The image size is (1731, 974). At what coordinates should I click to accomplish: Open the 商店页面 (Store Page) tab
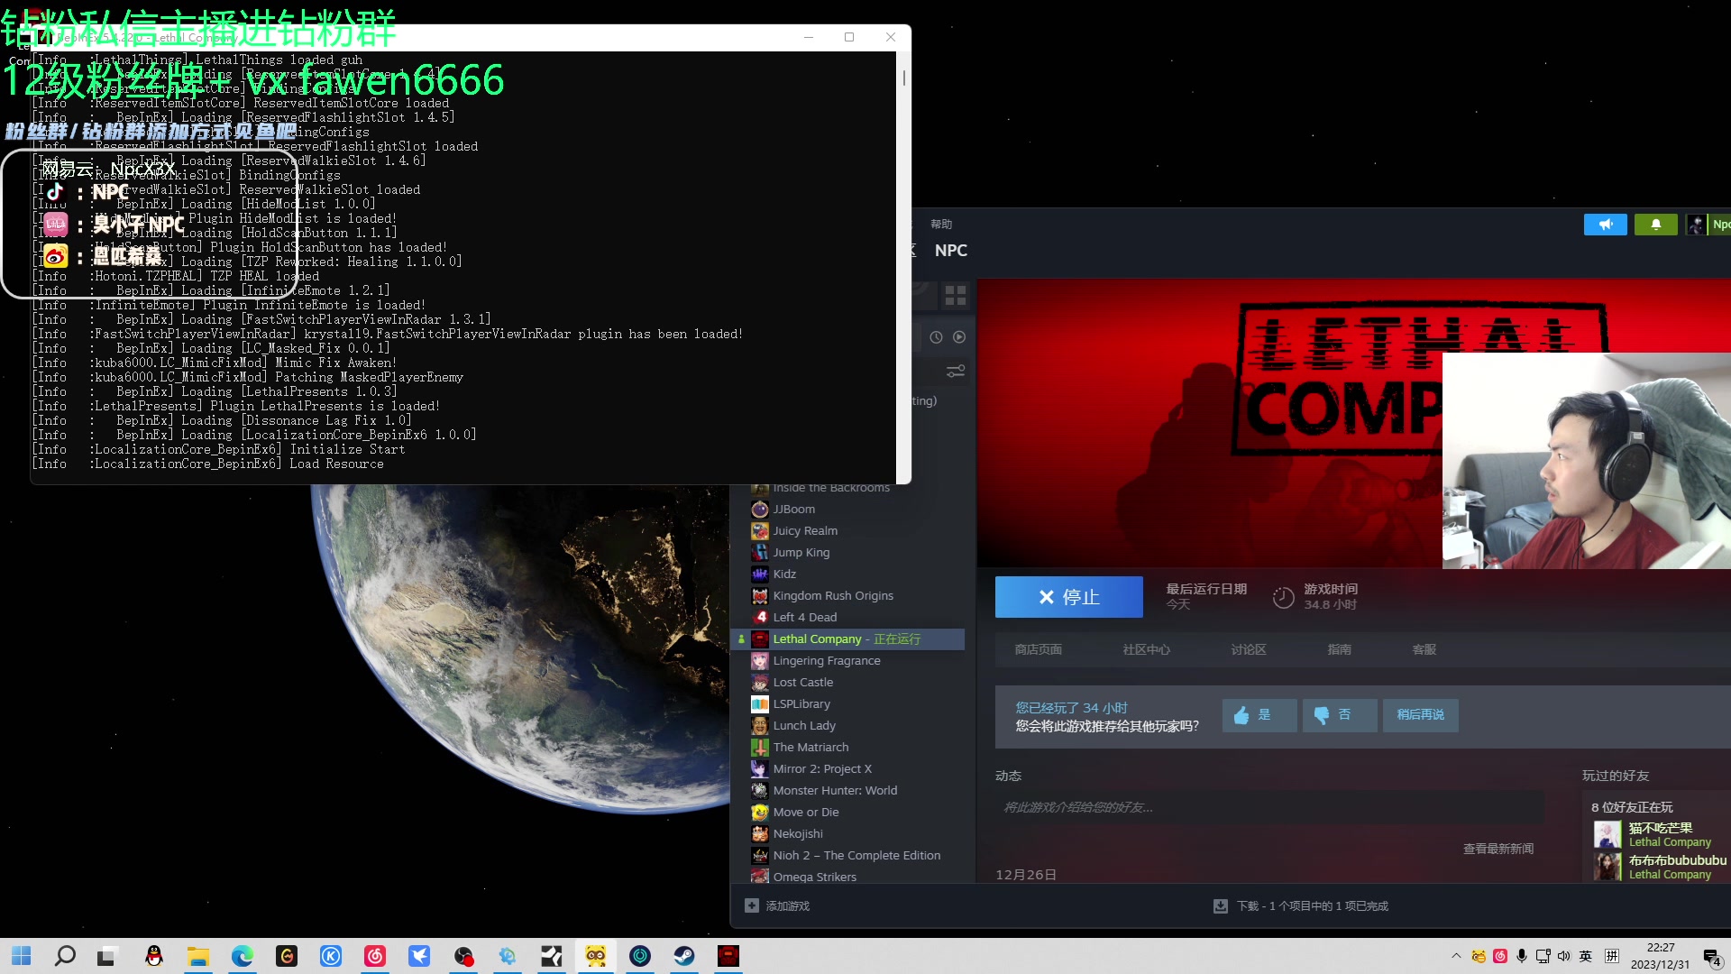click(x=1038, y=649)
